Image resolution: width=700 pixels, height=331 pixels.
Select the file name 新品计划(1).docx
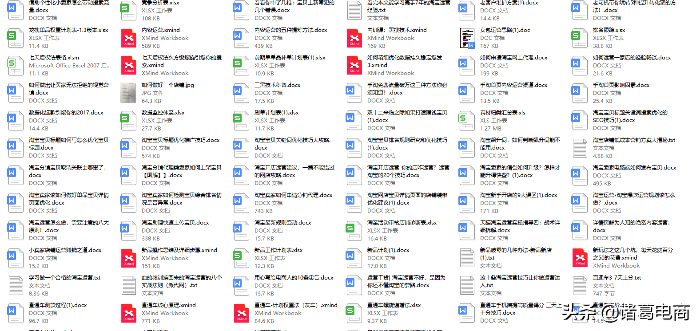[388, 250]
